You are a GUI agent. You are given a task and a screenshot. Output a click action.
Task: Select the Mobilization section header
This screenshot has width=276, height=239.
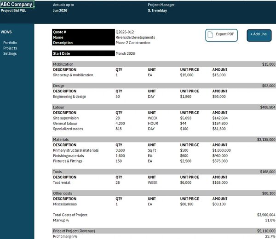164,64
